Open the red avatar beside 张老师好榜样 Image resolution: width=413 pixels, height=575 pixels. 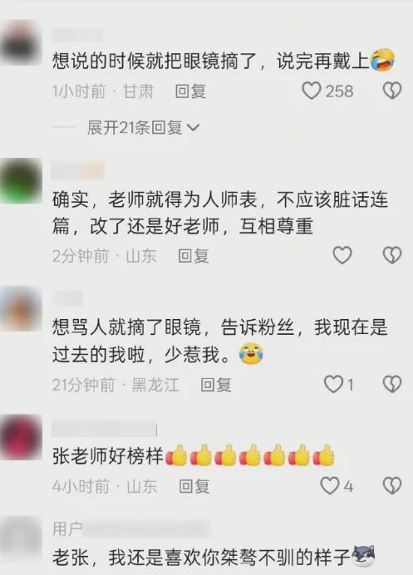tap(22, 437)
